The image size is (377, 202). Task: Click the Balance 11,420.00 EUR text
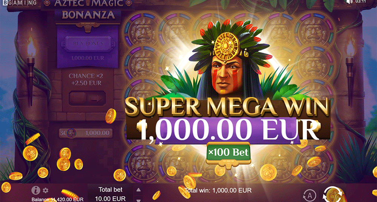[x=57, y=199]
